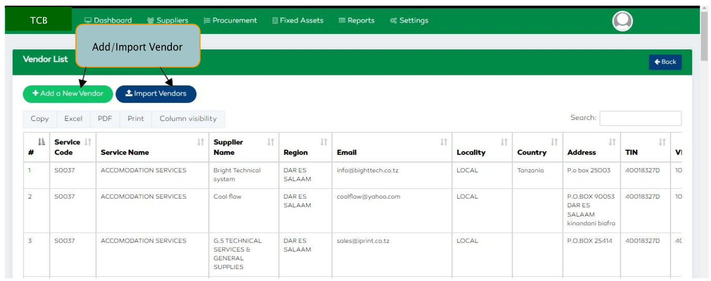Screen dimensions: 711x281
Task: Sort by Service Name column
Action: coord(152,147)
